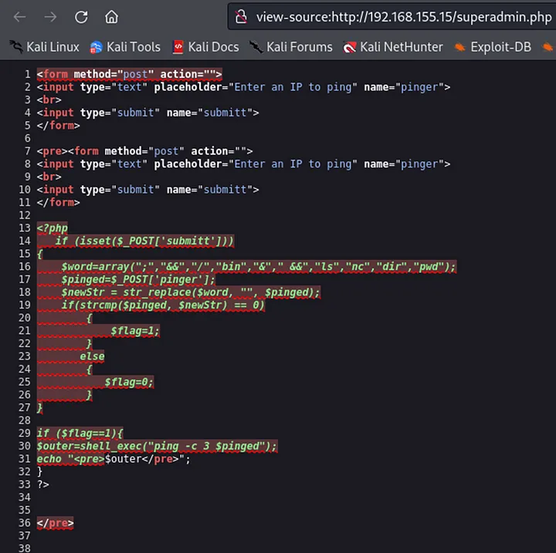The height and width of the screenshot is (553, 556).
Task: Click the echo $outer statement on line 31
Action: (114, 459)
